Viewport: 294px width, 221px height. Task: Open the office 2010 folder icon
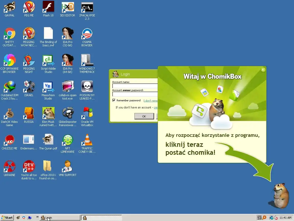tap(48, 170)
